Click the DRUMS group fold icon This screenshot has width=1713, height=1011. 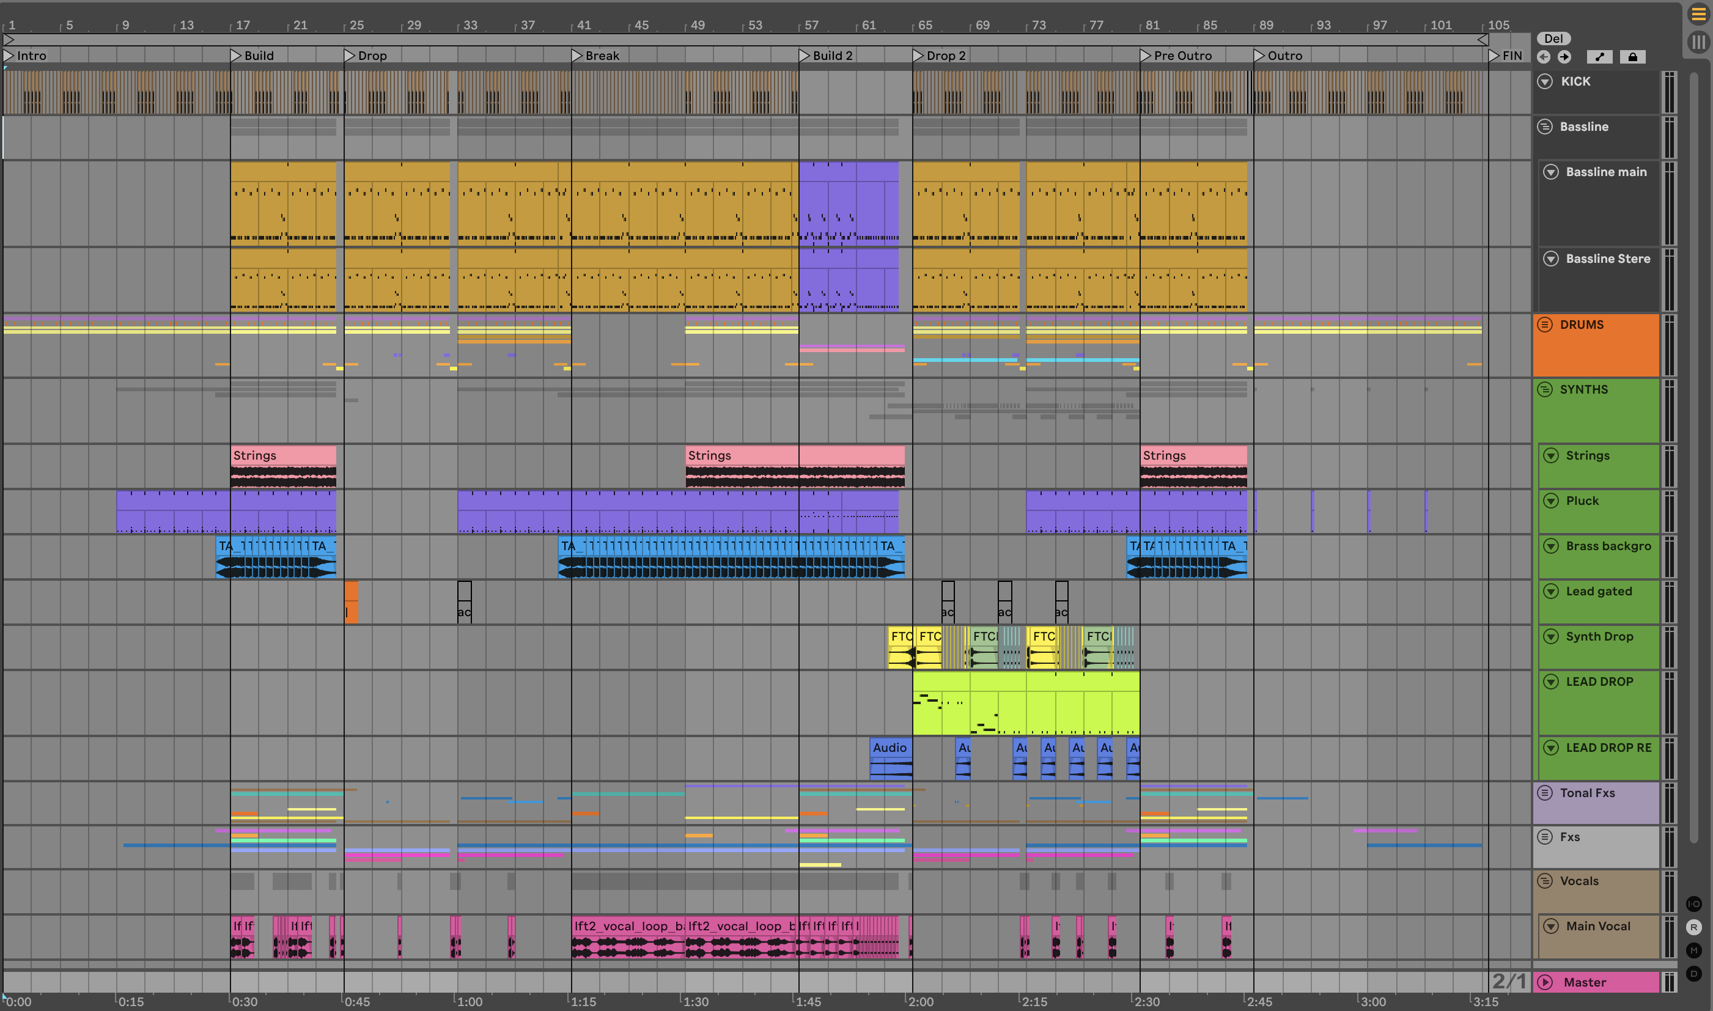pyautogui.click(x=1545, y=325)
